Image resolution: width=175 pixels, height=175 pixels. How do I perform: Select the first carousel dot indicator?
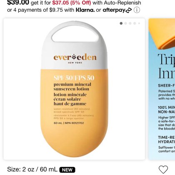[121, 23]
